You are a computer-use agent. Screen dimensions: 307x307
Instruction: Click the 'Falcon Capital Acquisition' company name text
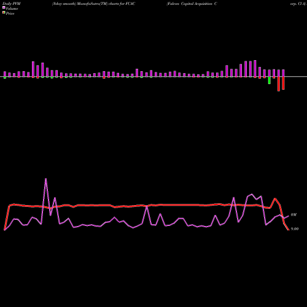(x=190, y=4)
